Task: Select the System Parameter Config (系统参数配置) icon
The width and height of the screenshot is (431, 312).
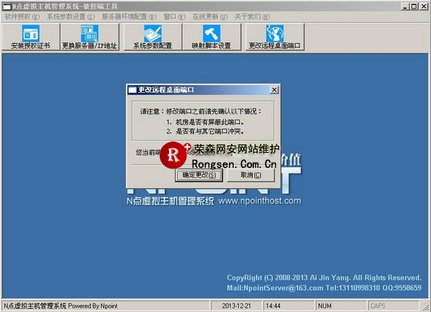Action: [152, 33]
